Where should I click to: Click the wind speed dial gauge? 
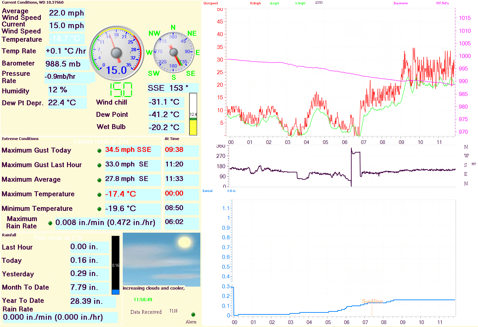[x=117, y=53]
